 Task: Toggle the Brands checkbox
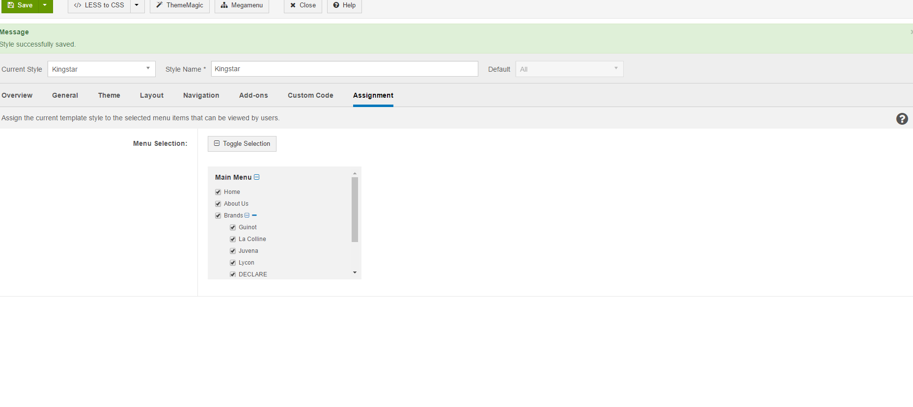click(218, 216)
